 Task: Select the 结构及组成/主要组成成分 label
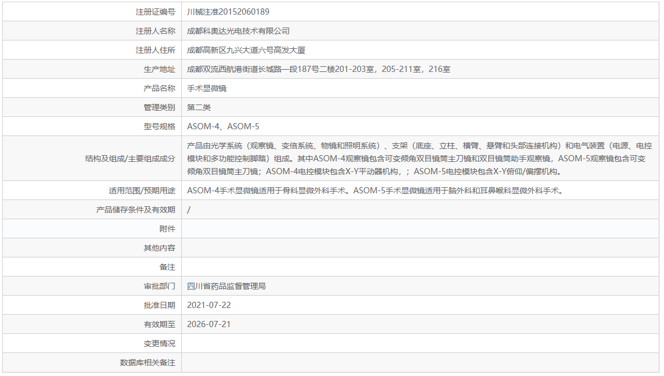click(x=130, y=158)
